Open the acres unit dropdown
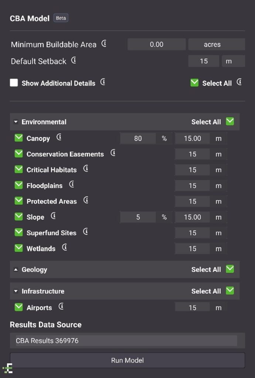 click(216, 44)
